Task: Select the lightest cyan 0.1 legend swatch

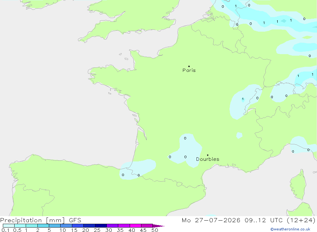Action: (9, 226)
